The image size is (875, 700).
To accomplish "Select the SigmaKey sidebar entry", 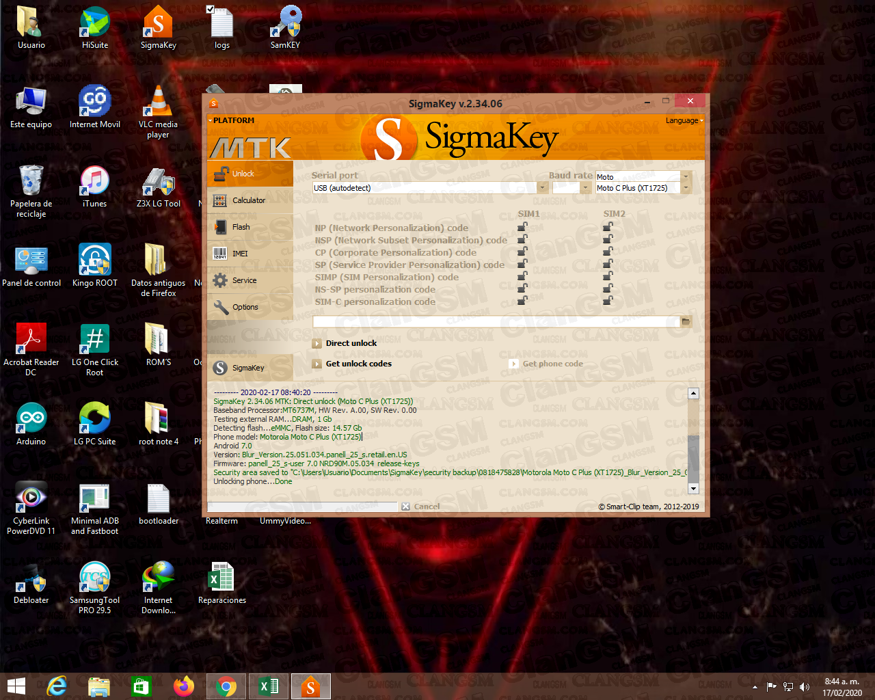I will pyautogui.click(x=250, y=368).
